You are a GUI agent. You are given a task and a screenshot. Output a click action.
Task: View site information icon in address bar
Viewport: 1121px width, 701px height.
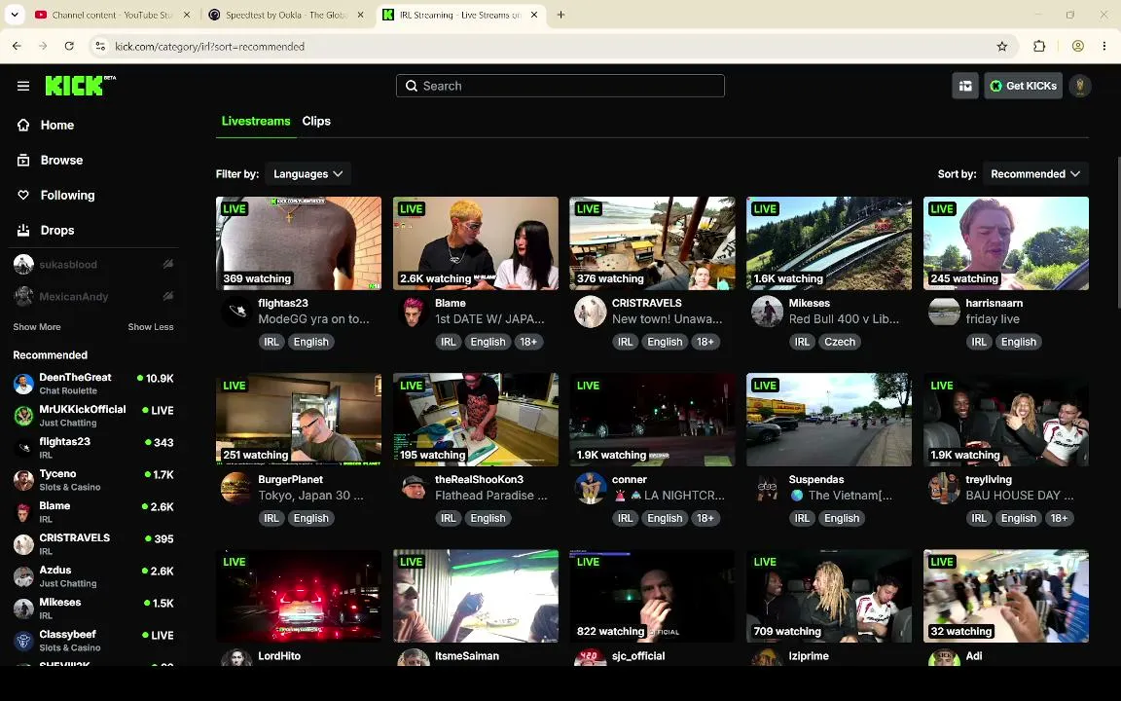[x=101, y=47]
